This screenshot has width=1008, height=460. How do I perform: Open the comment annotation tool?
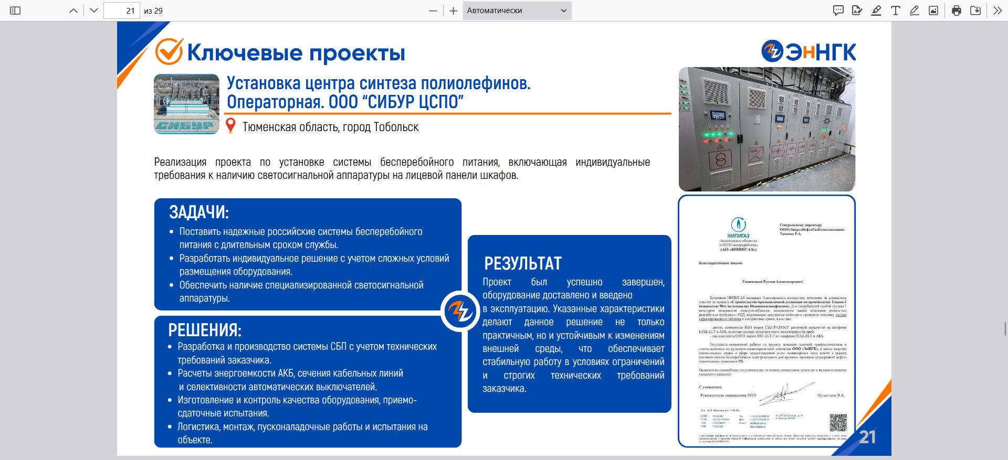(838, 10)
